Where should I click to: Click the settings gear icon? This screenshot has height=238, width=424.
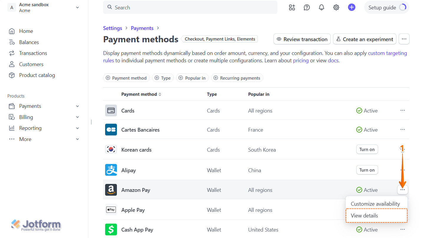[336, 7]
